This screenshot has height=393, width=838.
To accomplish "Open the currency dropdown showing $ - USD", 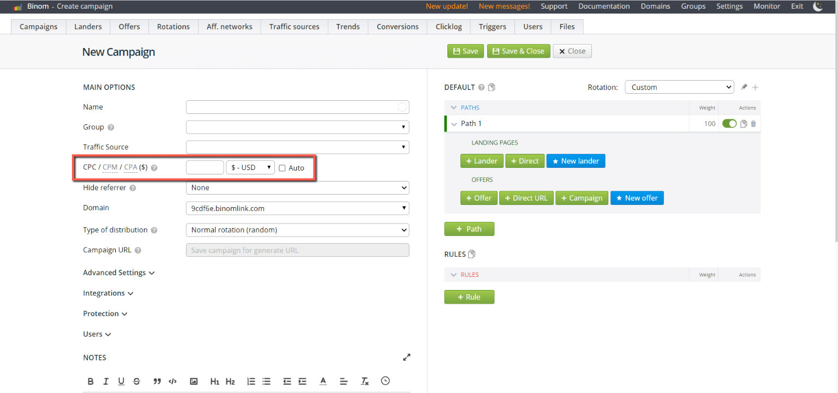I will 250,167.
